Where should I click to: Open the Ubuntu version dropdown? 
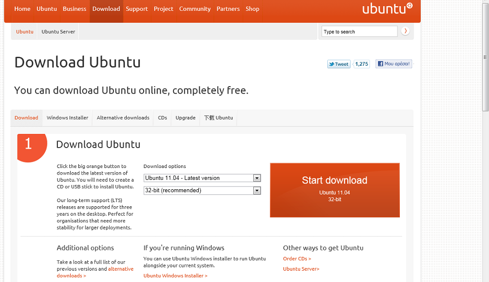click(202, 178)
